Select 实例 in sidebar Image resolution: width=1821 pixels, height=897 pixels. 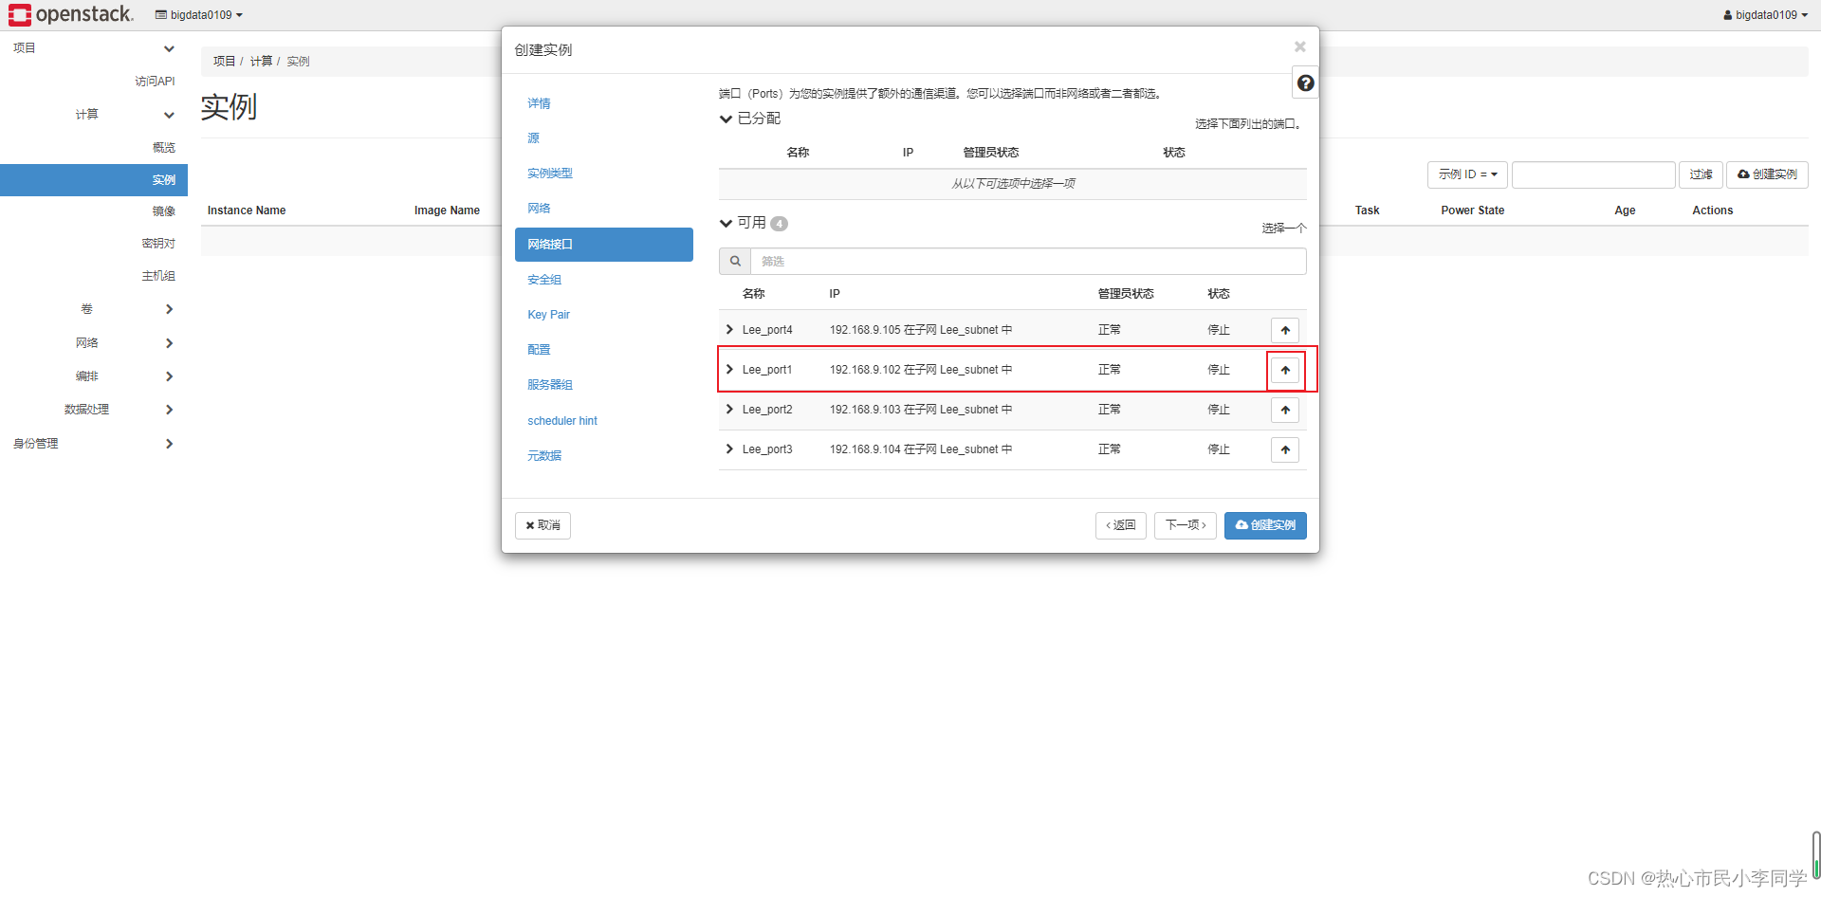point(94,180)
